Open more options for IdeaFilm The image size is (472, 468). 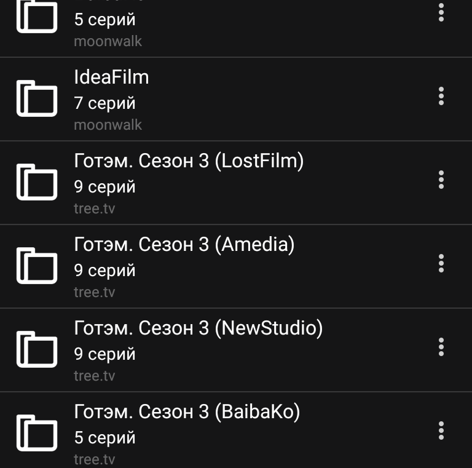441,96
